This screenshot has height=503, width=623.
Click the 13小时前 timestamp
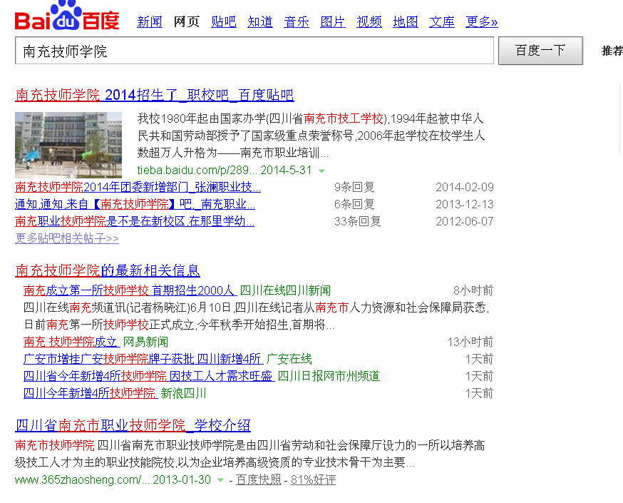(470, 342)
